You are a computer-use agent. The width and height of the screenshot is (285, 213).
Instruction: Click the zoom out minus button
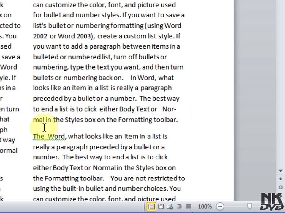[220, 206]
